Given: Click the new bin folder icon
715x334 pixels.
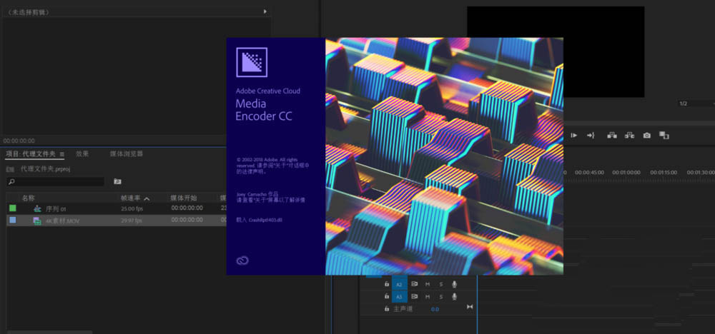Looking at the screenshot, I should click(x=117, y=182).
